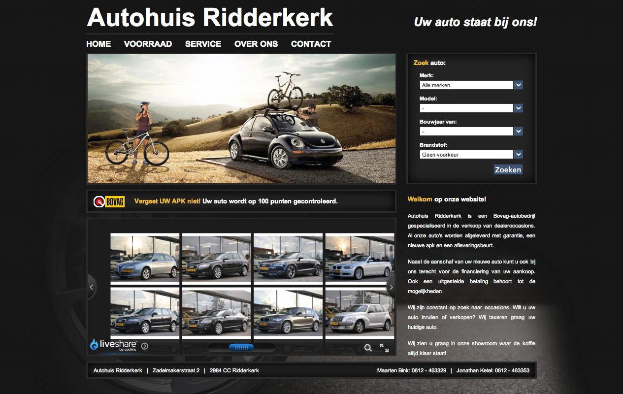Click the Welkom op onze website heading
This screenshot has height=394, width=623.
click(447, 199)
